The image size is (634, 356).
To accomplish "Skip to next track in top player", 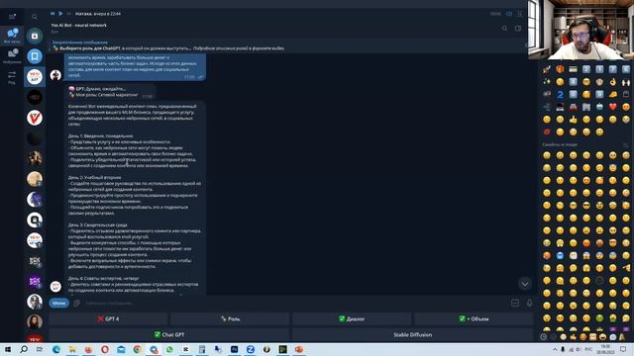I will click(68, 13).
